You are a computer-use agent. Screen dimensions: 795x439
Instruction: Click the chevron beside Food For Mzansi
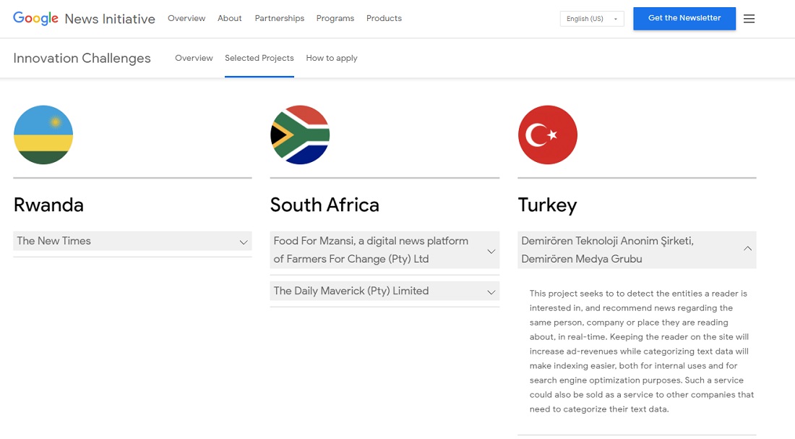point(491,251)
